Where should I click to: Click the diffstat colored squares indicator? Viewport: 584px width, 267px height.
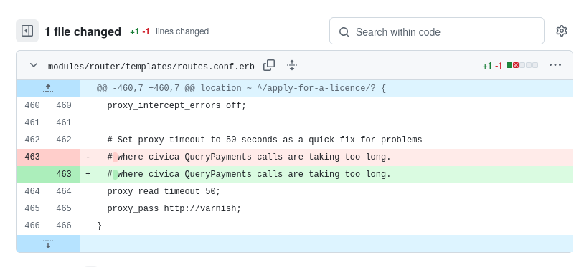tap(522, 65)
